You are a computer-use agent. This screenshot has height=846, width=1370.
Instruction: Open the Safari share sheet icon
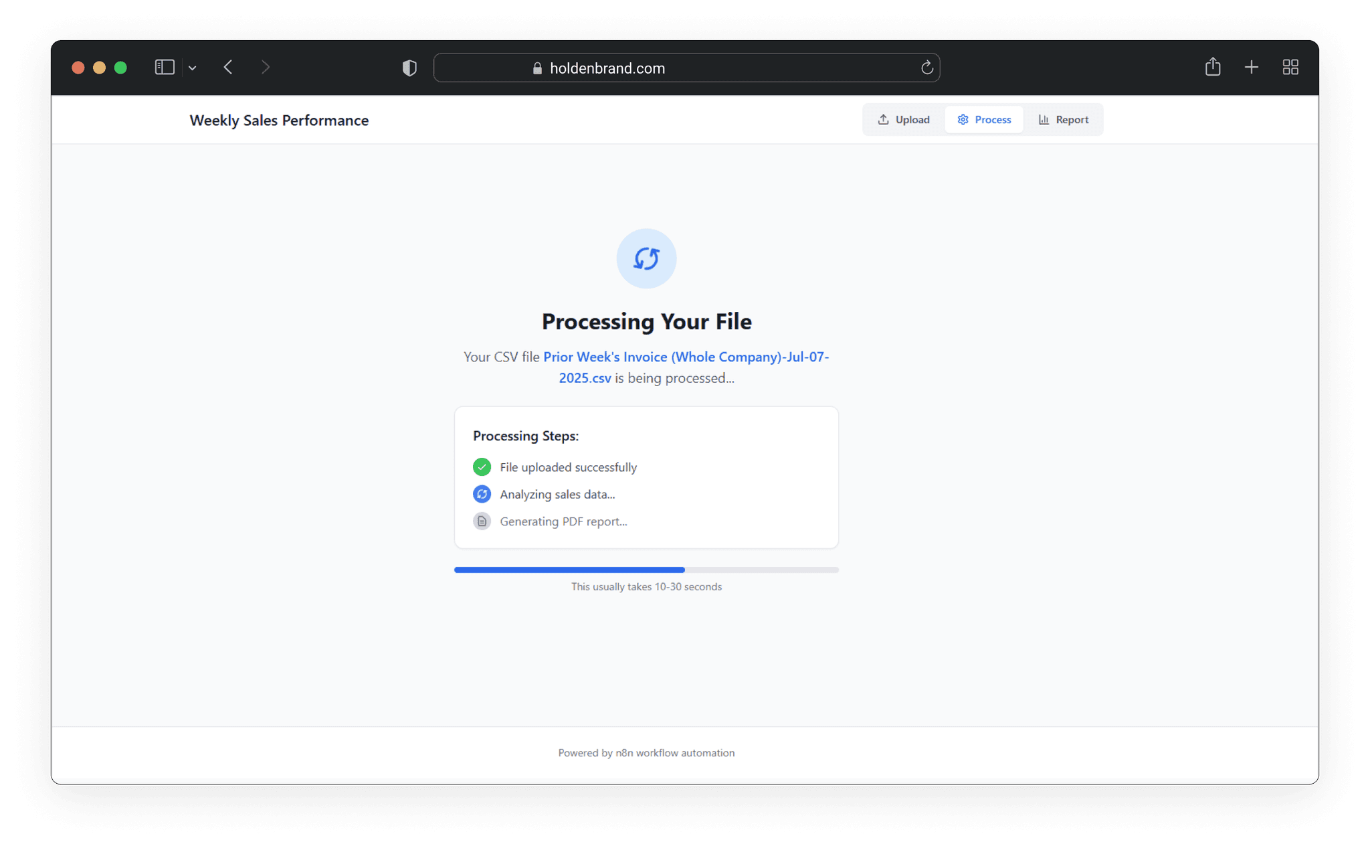point(1212,67)
